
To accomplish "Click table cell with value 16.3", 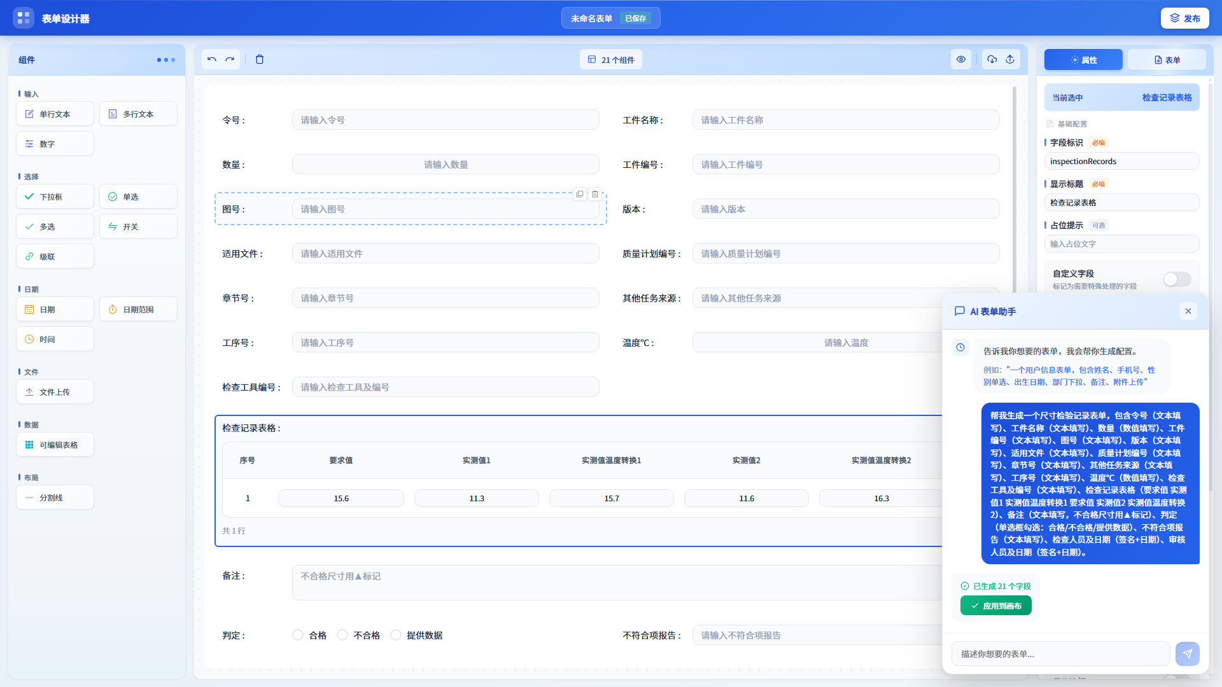I will [x=881, y=498].
